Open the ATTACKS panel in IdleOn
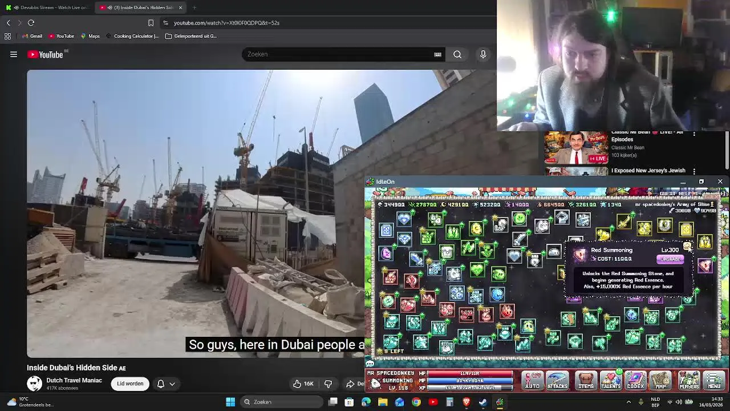The image size is (730, 411). point(557,381)
